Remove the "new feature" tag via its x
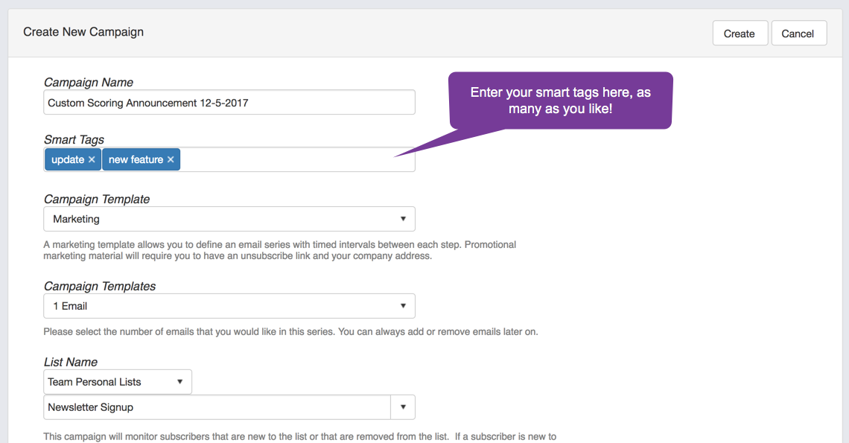849x443 pixels. coord(171,159)
